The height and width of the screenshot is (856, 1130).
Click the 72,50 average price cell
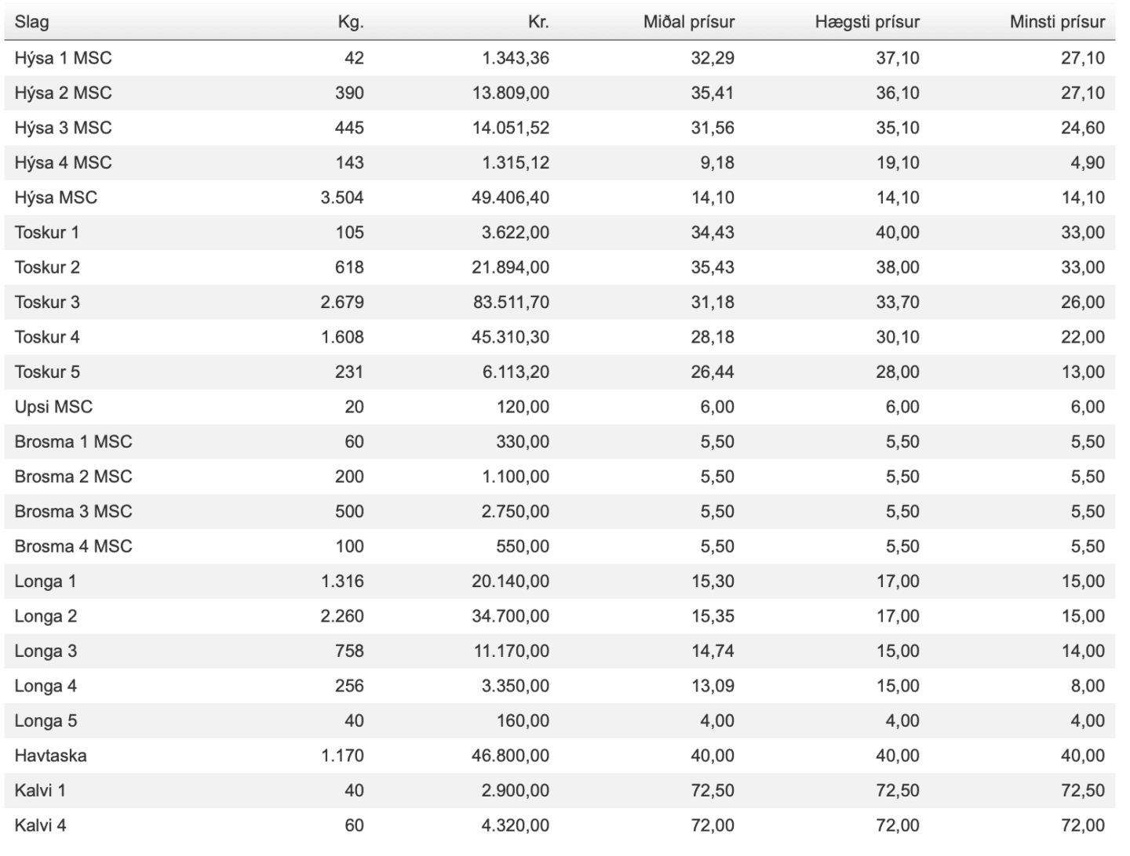point(713,791)
